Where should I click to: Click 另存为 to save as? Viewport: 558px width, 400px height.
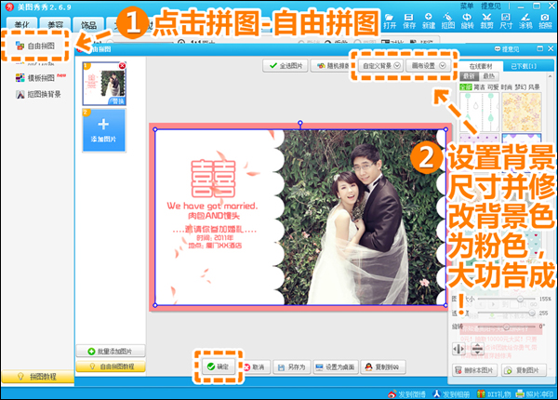[x=292, y=367]
